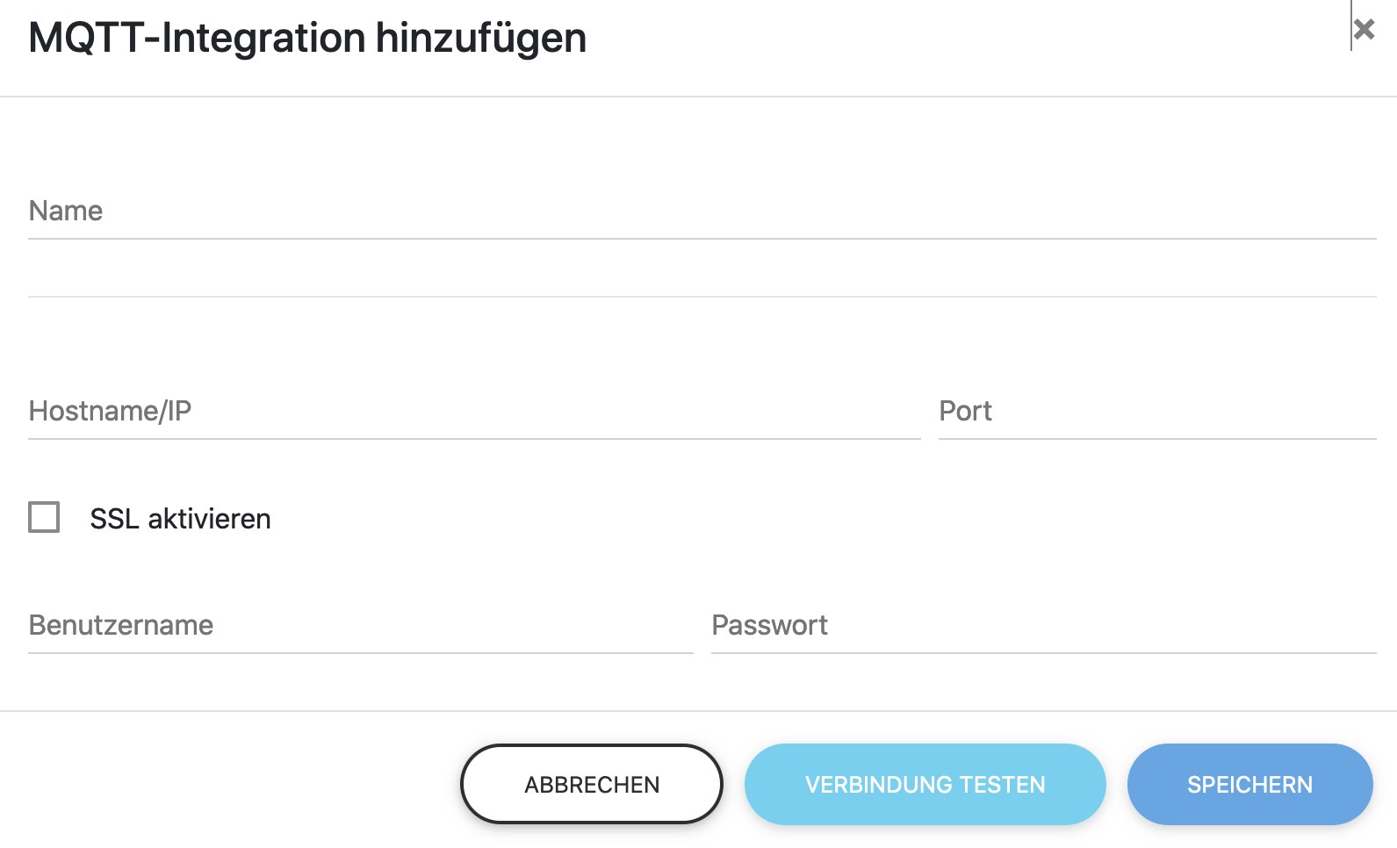
Task: Close the MQTT integration dialog with X
Action: [x=1364, y=30]
